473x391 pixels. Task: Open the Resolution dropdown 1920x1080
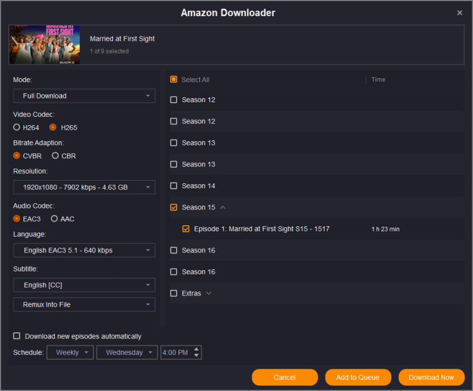84,187
